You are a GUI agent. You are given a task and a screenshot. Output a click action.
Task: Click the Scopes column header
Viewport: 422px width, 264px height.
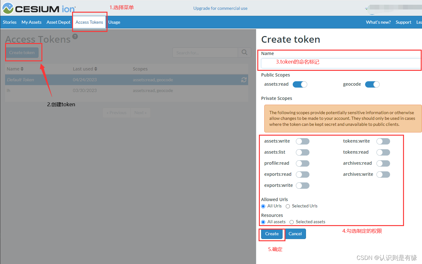[140, 69]
